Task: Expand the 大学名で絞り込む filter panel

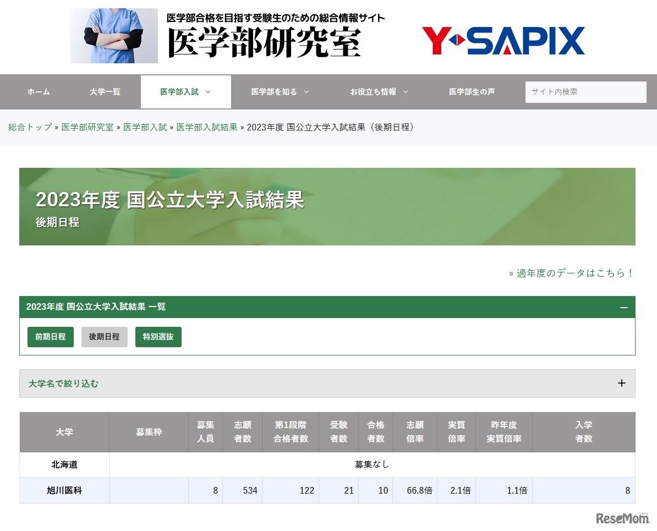Action: click(621, 383)
